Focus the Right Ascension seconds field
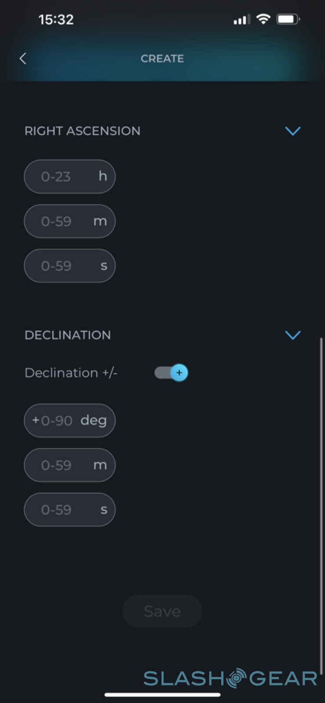 (69, 266)
